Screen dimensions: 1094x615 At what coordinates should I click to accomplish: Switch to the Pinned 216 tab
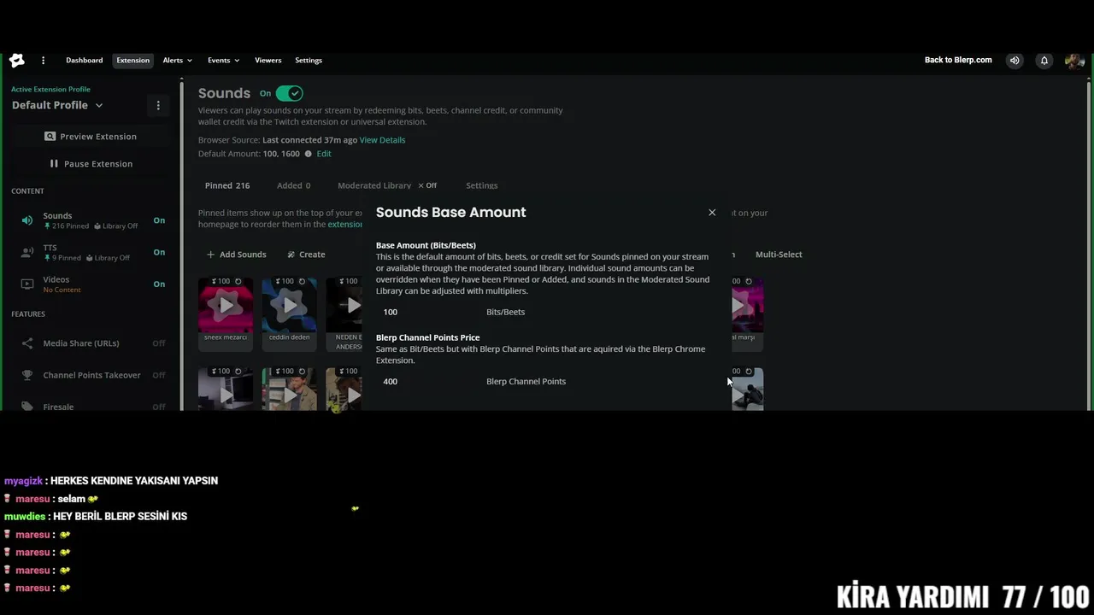coord(227,185)
